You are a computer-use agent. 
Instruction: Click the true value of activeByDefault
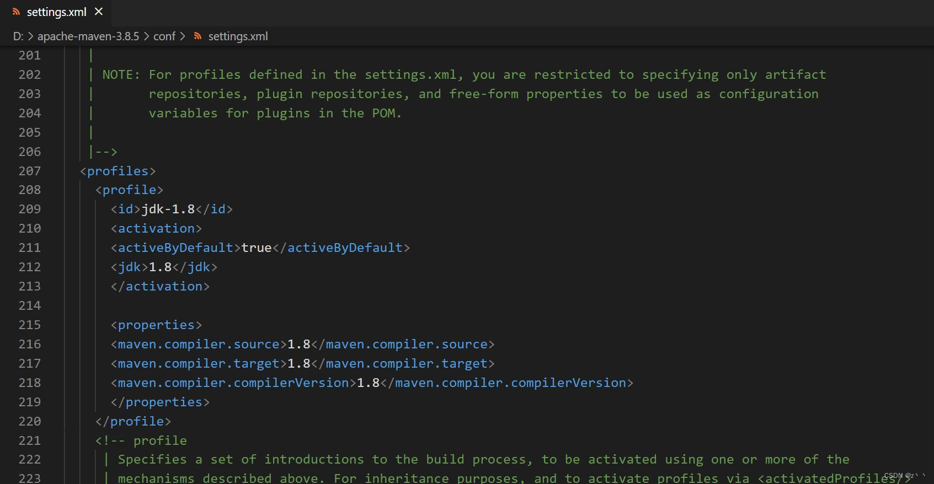click(257, 248)
